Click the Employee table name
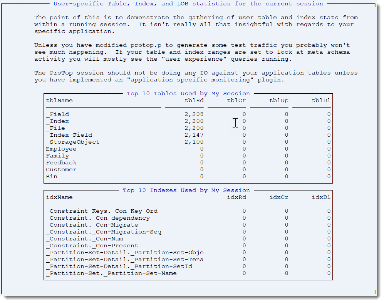The height and width of the screenshot is (303, 384). click(x=61, y=149)
